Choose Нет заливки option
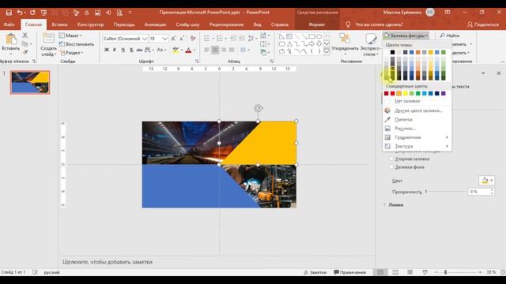The width and height of the screenshot is (506, 284). 407,101
